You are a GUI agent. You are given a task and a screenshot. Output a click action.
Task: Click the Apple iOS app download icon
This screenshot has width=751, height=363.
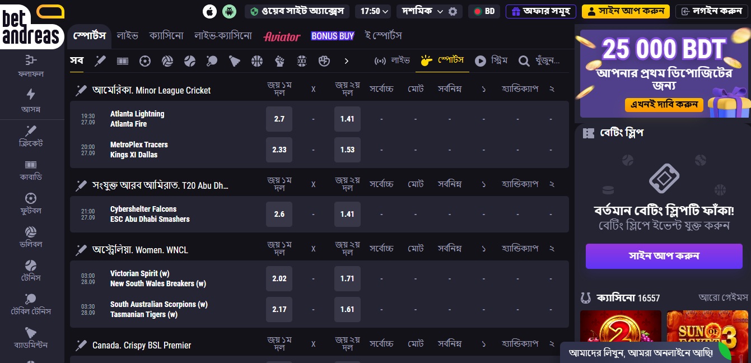tap(210, 11)
